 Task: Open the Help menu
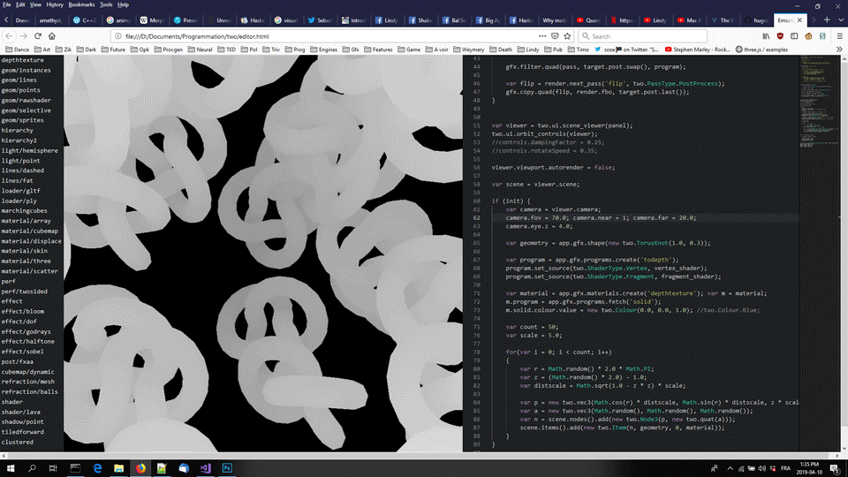pos(124,4)
